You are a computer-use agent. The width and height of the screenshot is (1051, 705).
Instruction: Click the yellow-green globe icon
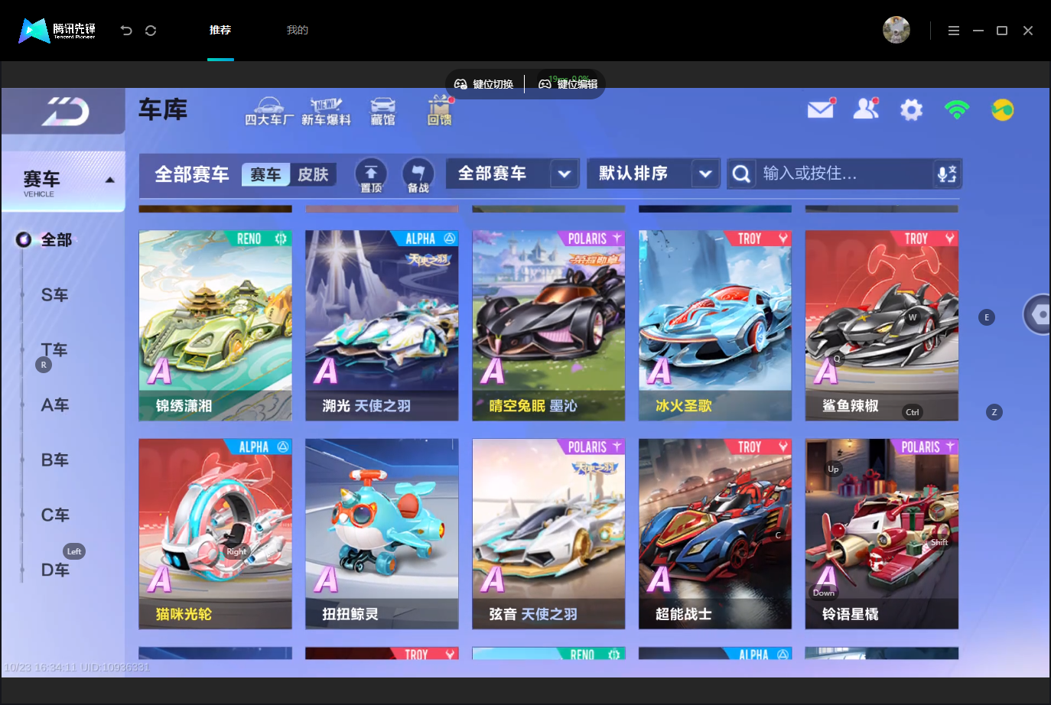pyautogui.click(x=1002, y=110)
